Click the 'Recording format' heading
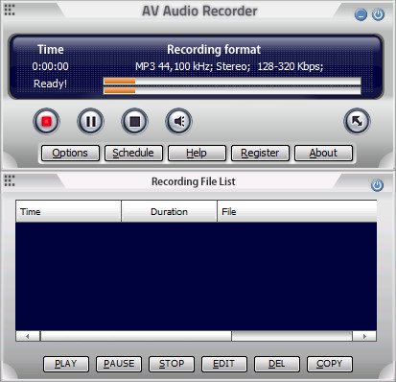Screen dimensions: 396x382 (x=214, y=50)
